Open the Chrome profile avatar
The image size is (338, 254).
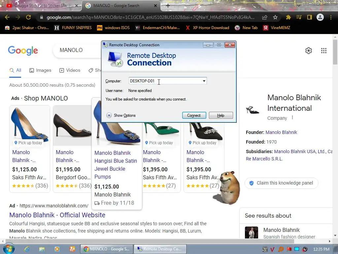click(x=320, y=17)
